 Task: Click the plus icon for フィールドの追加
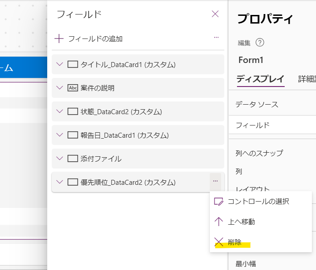[59, 39]
